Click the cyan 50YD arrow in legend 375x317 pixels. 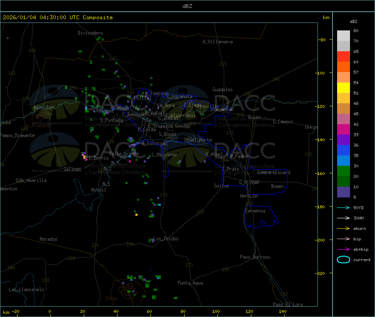point(343,207)
